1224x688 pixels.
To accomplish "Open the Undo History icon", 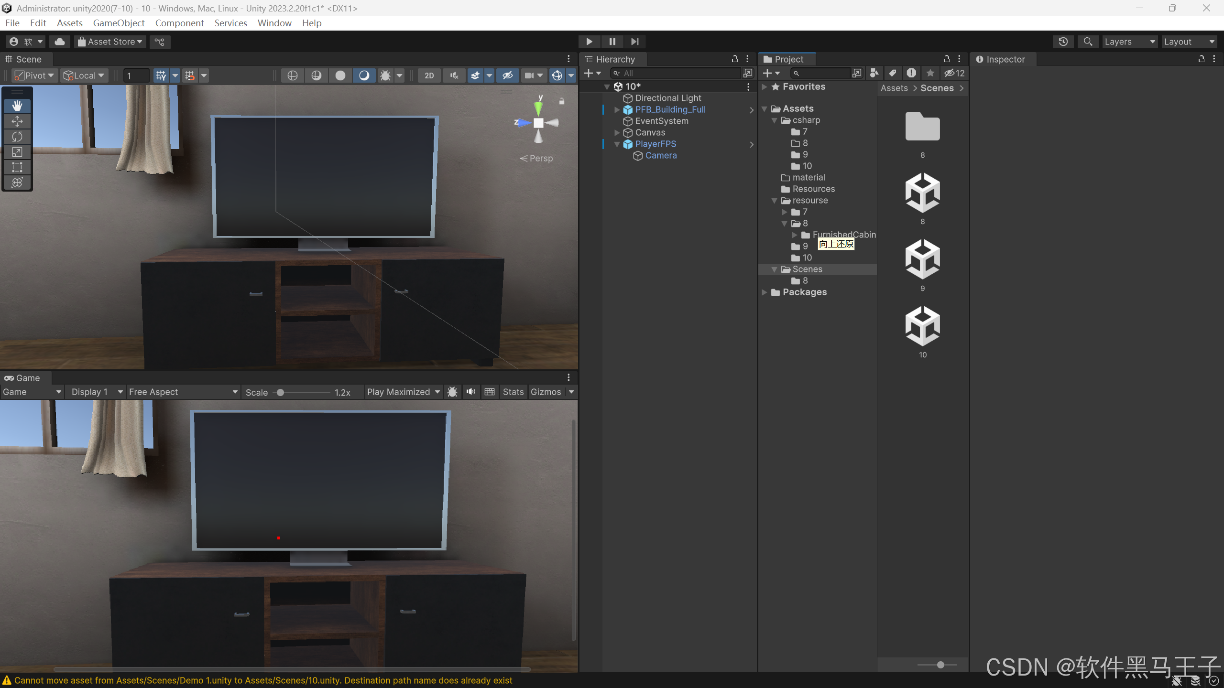I will click(1063, 42).
